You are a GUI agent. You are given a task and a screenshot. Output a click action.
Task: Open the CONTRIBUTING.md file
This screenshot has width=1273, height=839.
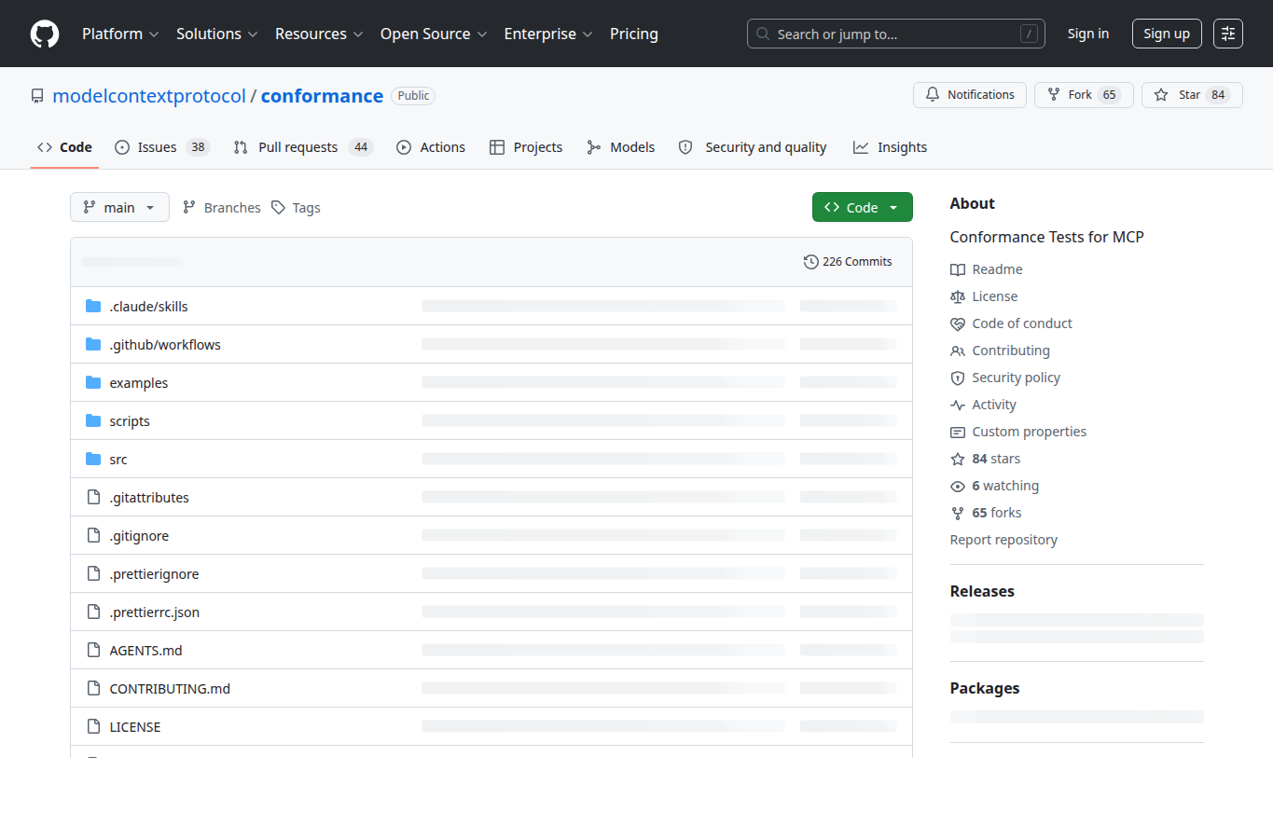(x=170, y=689)
